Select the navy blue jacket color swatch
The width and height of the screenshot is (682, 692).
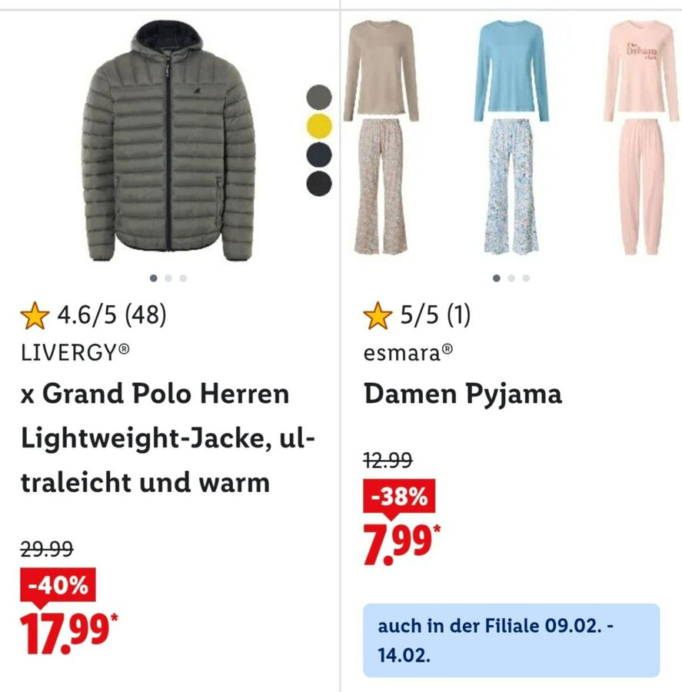319,155
